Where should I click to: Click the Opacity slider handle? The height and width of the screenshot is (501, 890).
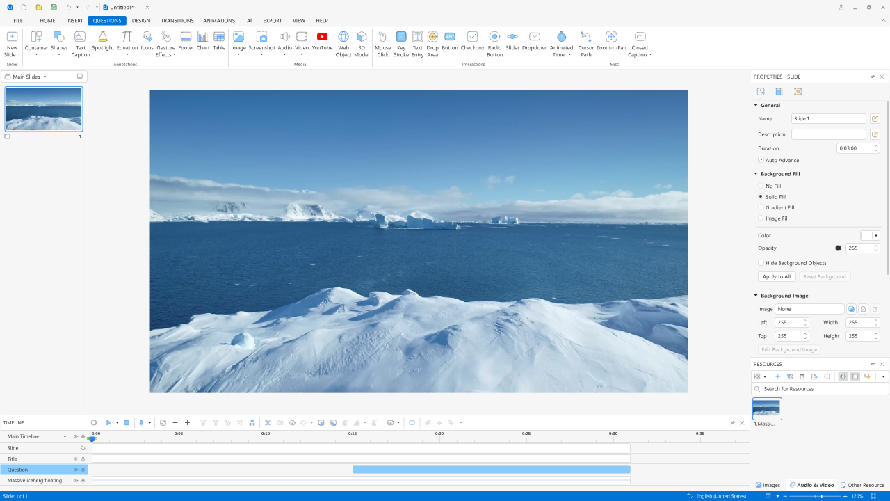(x=838, y=248)
